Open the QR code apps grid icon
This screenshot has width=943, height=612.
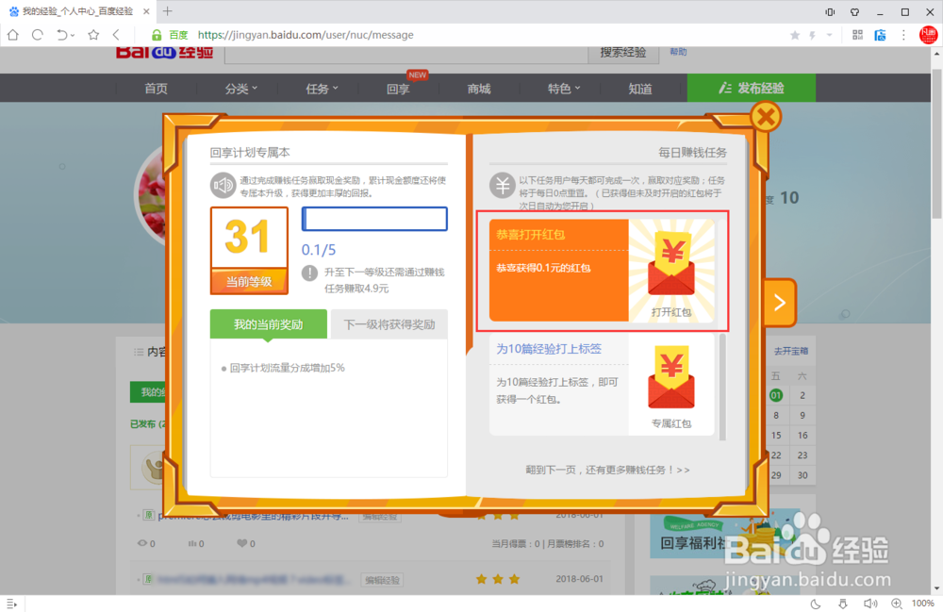pyautogui.click(x=857, y=35)
